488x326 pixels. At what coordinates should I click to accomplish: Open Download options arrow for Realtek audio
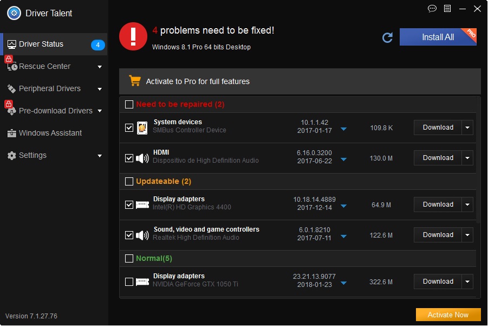(x=467, y=235)
